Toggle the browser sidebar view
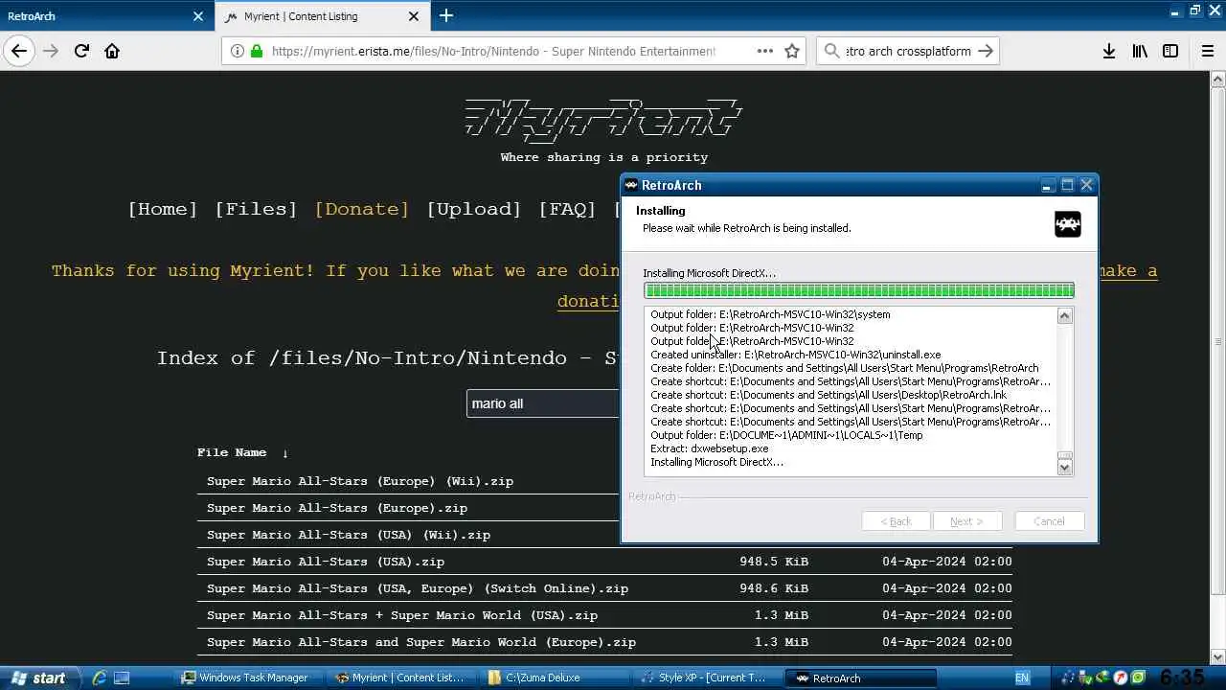Screen dimensions: 1226x690 click(1170, 51)
